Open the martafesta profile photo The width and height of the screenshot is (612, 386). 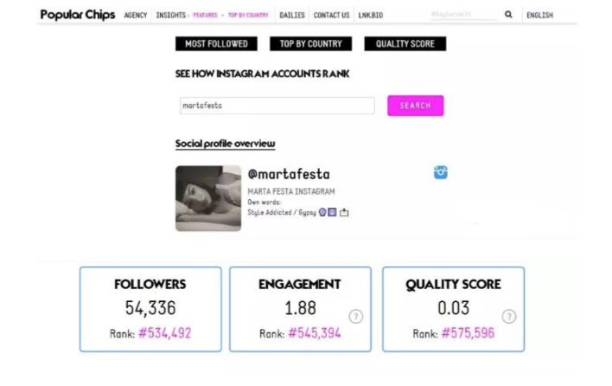click(208, 198)
